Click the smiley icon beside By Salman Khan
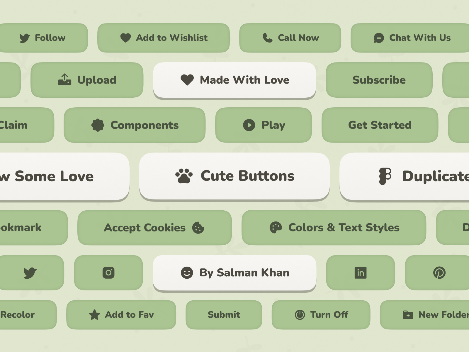This screenshot has height=352, width=469. coord(187,273)
